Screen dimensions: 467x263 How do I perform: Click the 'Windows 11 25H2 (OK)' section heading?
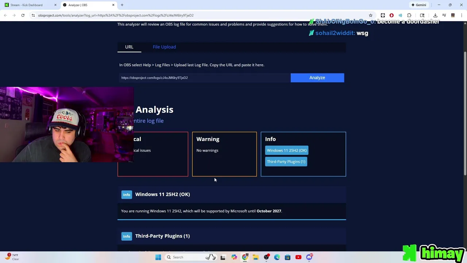[x=162, y=194]
